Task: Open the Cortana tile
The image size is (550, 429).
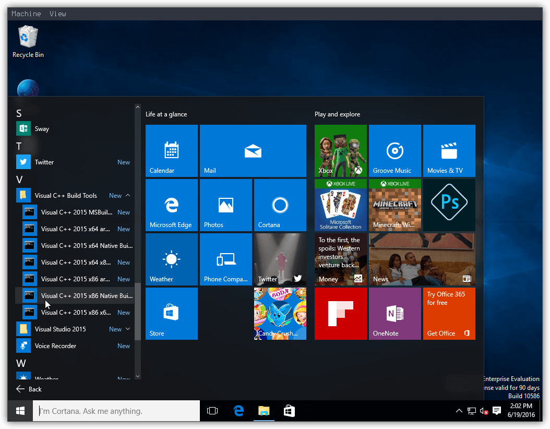Action: [x=280, y=205]
